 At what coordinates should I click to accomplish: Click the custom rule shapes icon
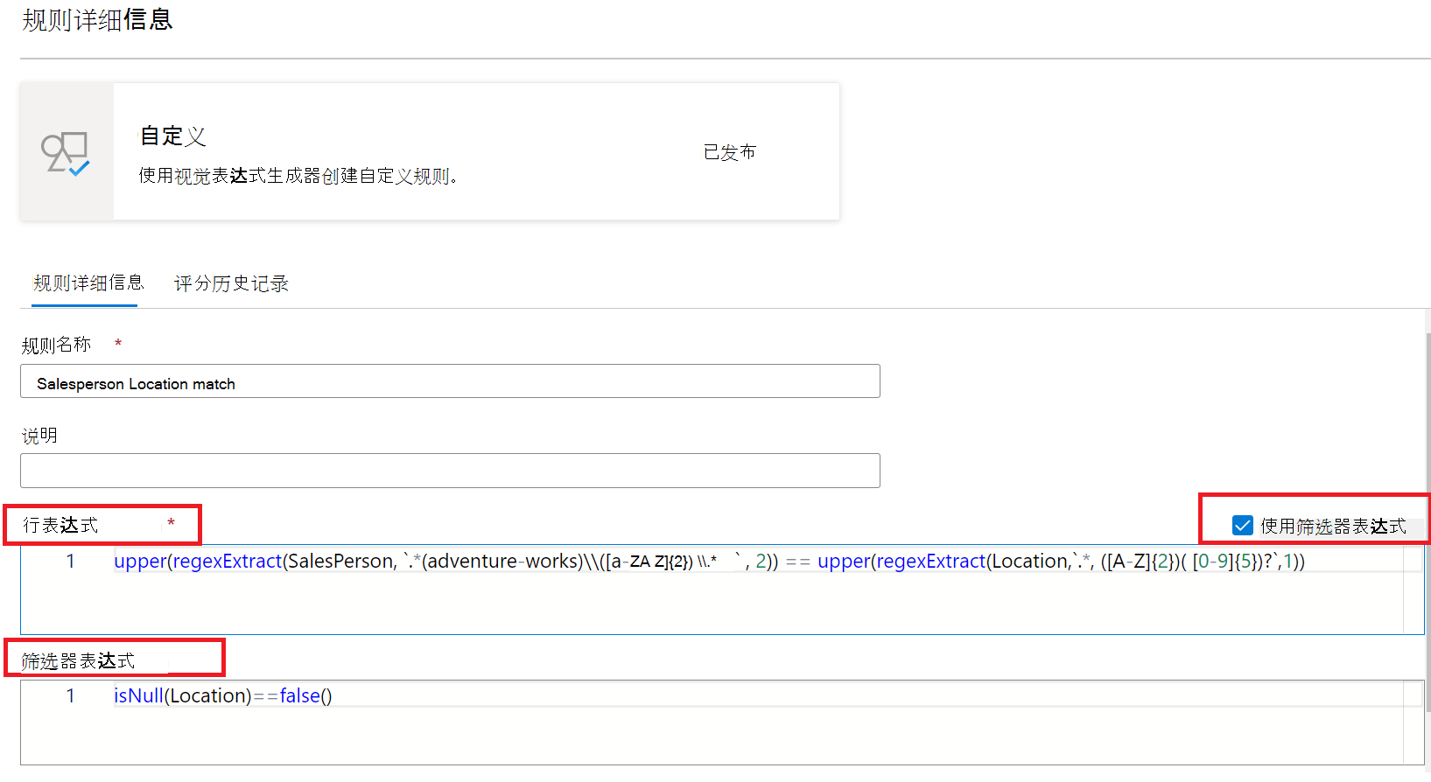pos(66,153)
